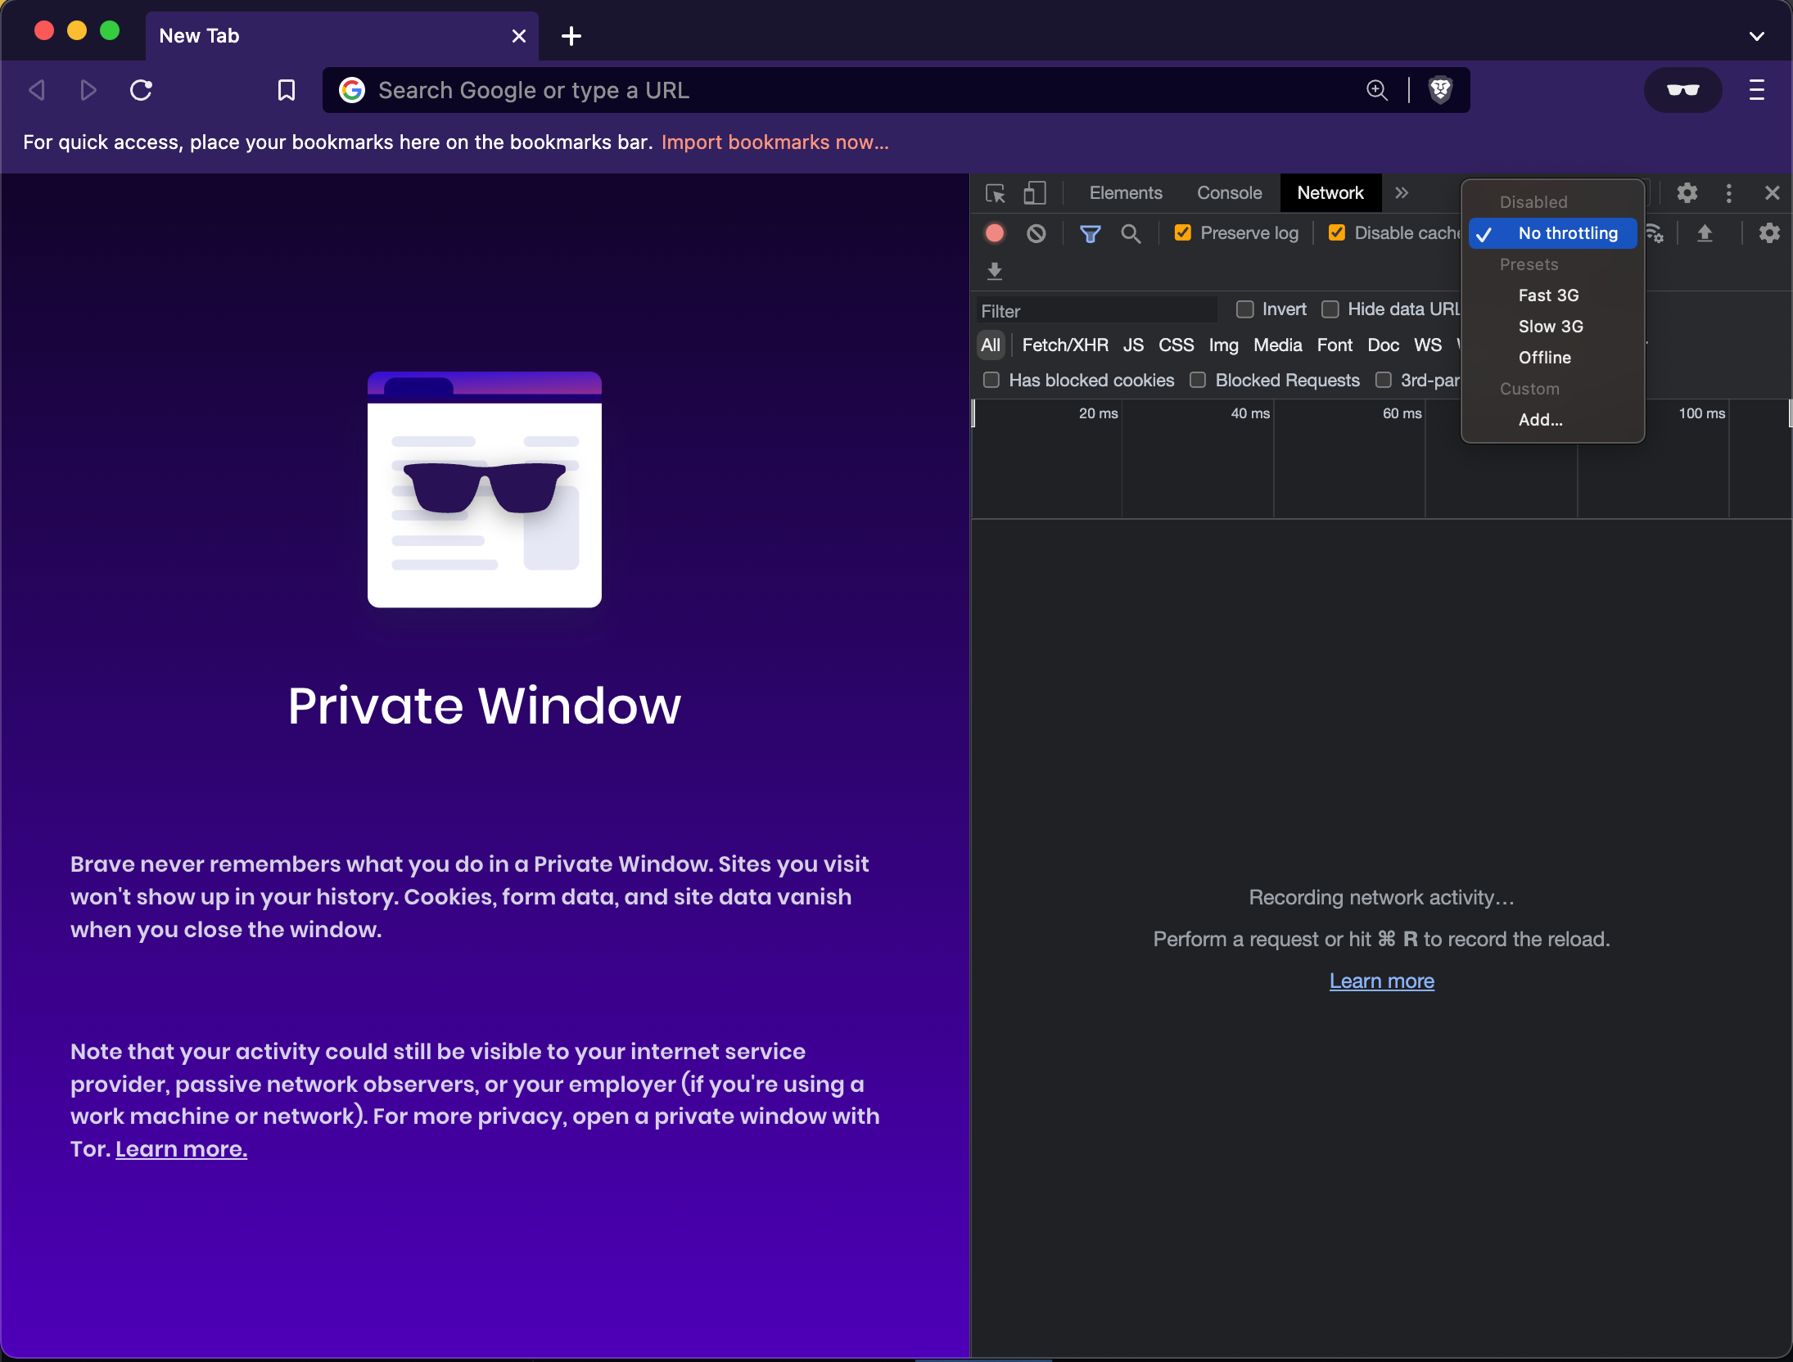Viewport: 1793px width, 1362px height.
Task: Show more DevTools tabs chevron
Action: coord(1402,193)
